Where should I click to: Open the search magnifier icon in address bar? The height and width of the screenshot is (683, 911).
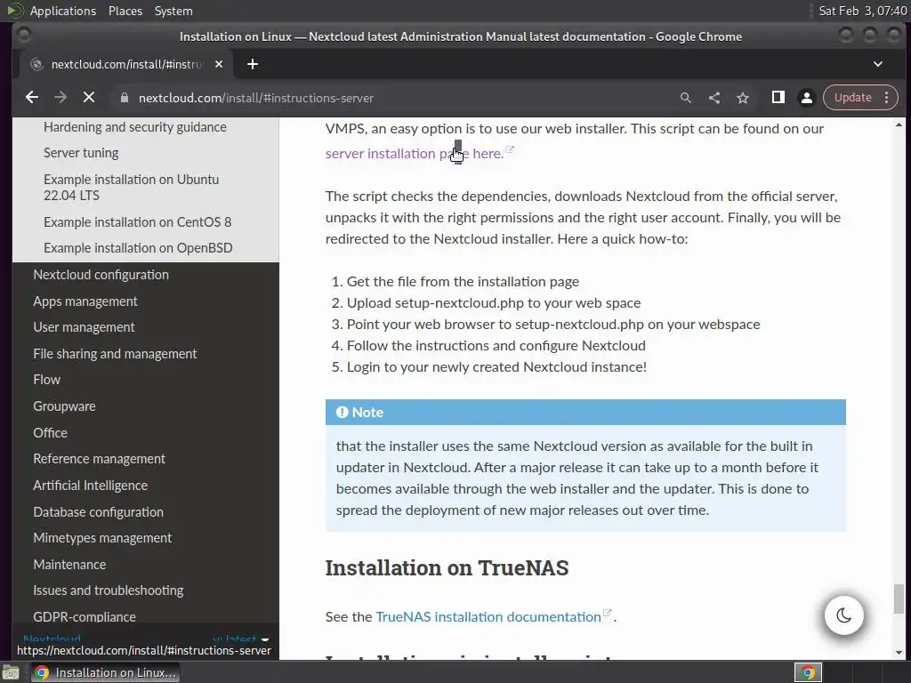[686, 98]
